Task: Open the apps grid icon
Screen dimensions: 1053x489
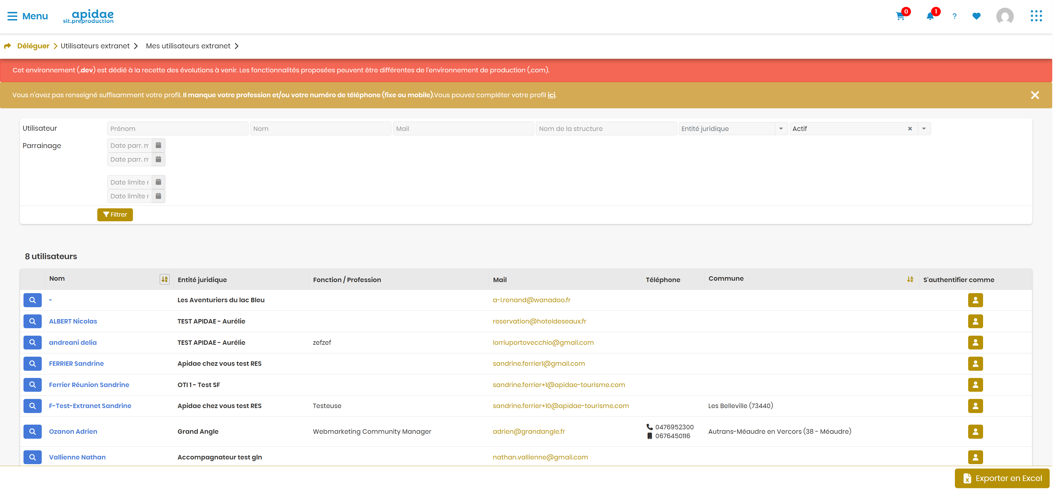Action: 1036,16
